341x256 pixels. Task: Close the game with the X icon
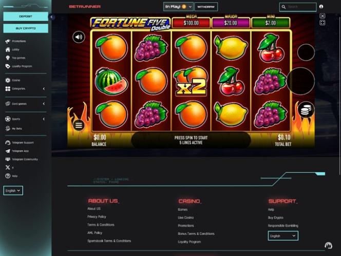(x=323, y=16)
